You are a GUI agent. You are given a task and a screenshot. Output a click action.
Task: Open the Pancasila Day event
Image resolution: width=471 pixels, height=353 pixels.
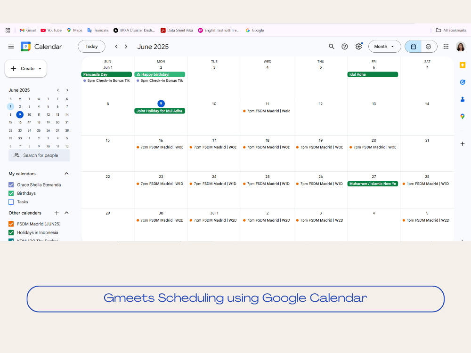click(106, 74)
